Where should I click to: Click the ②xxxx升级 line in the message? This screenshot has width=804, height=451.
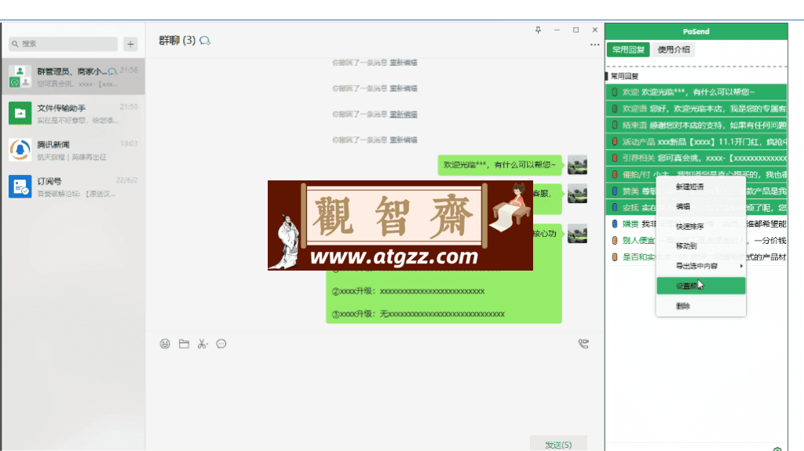pos(408,291)
